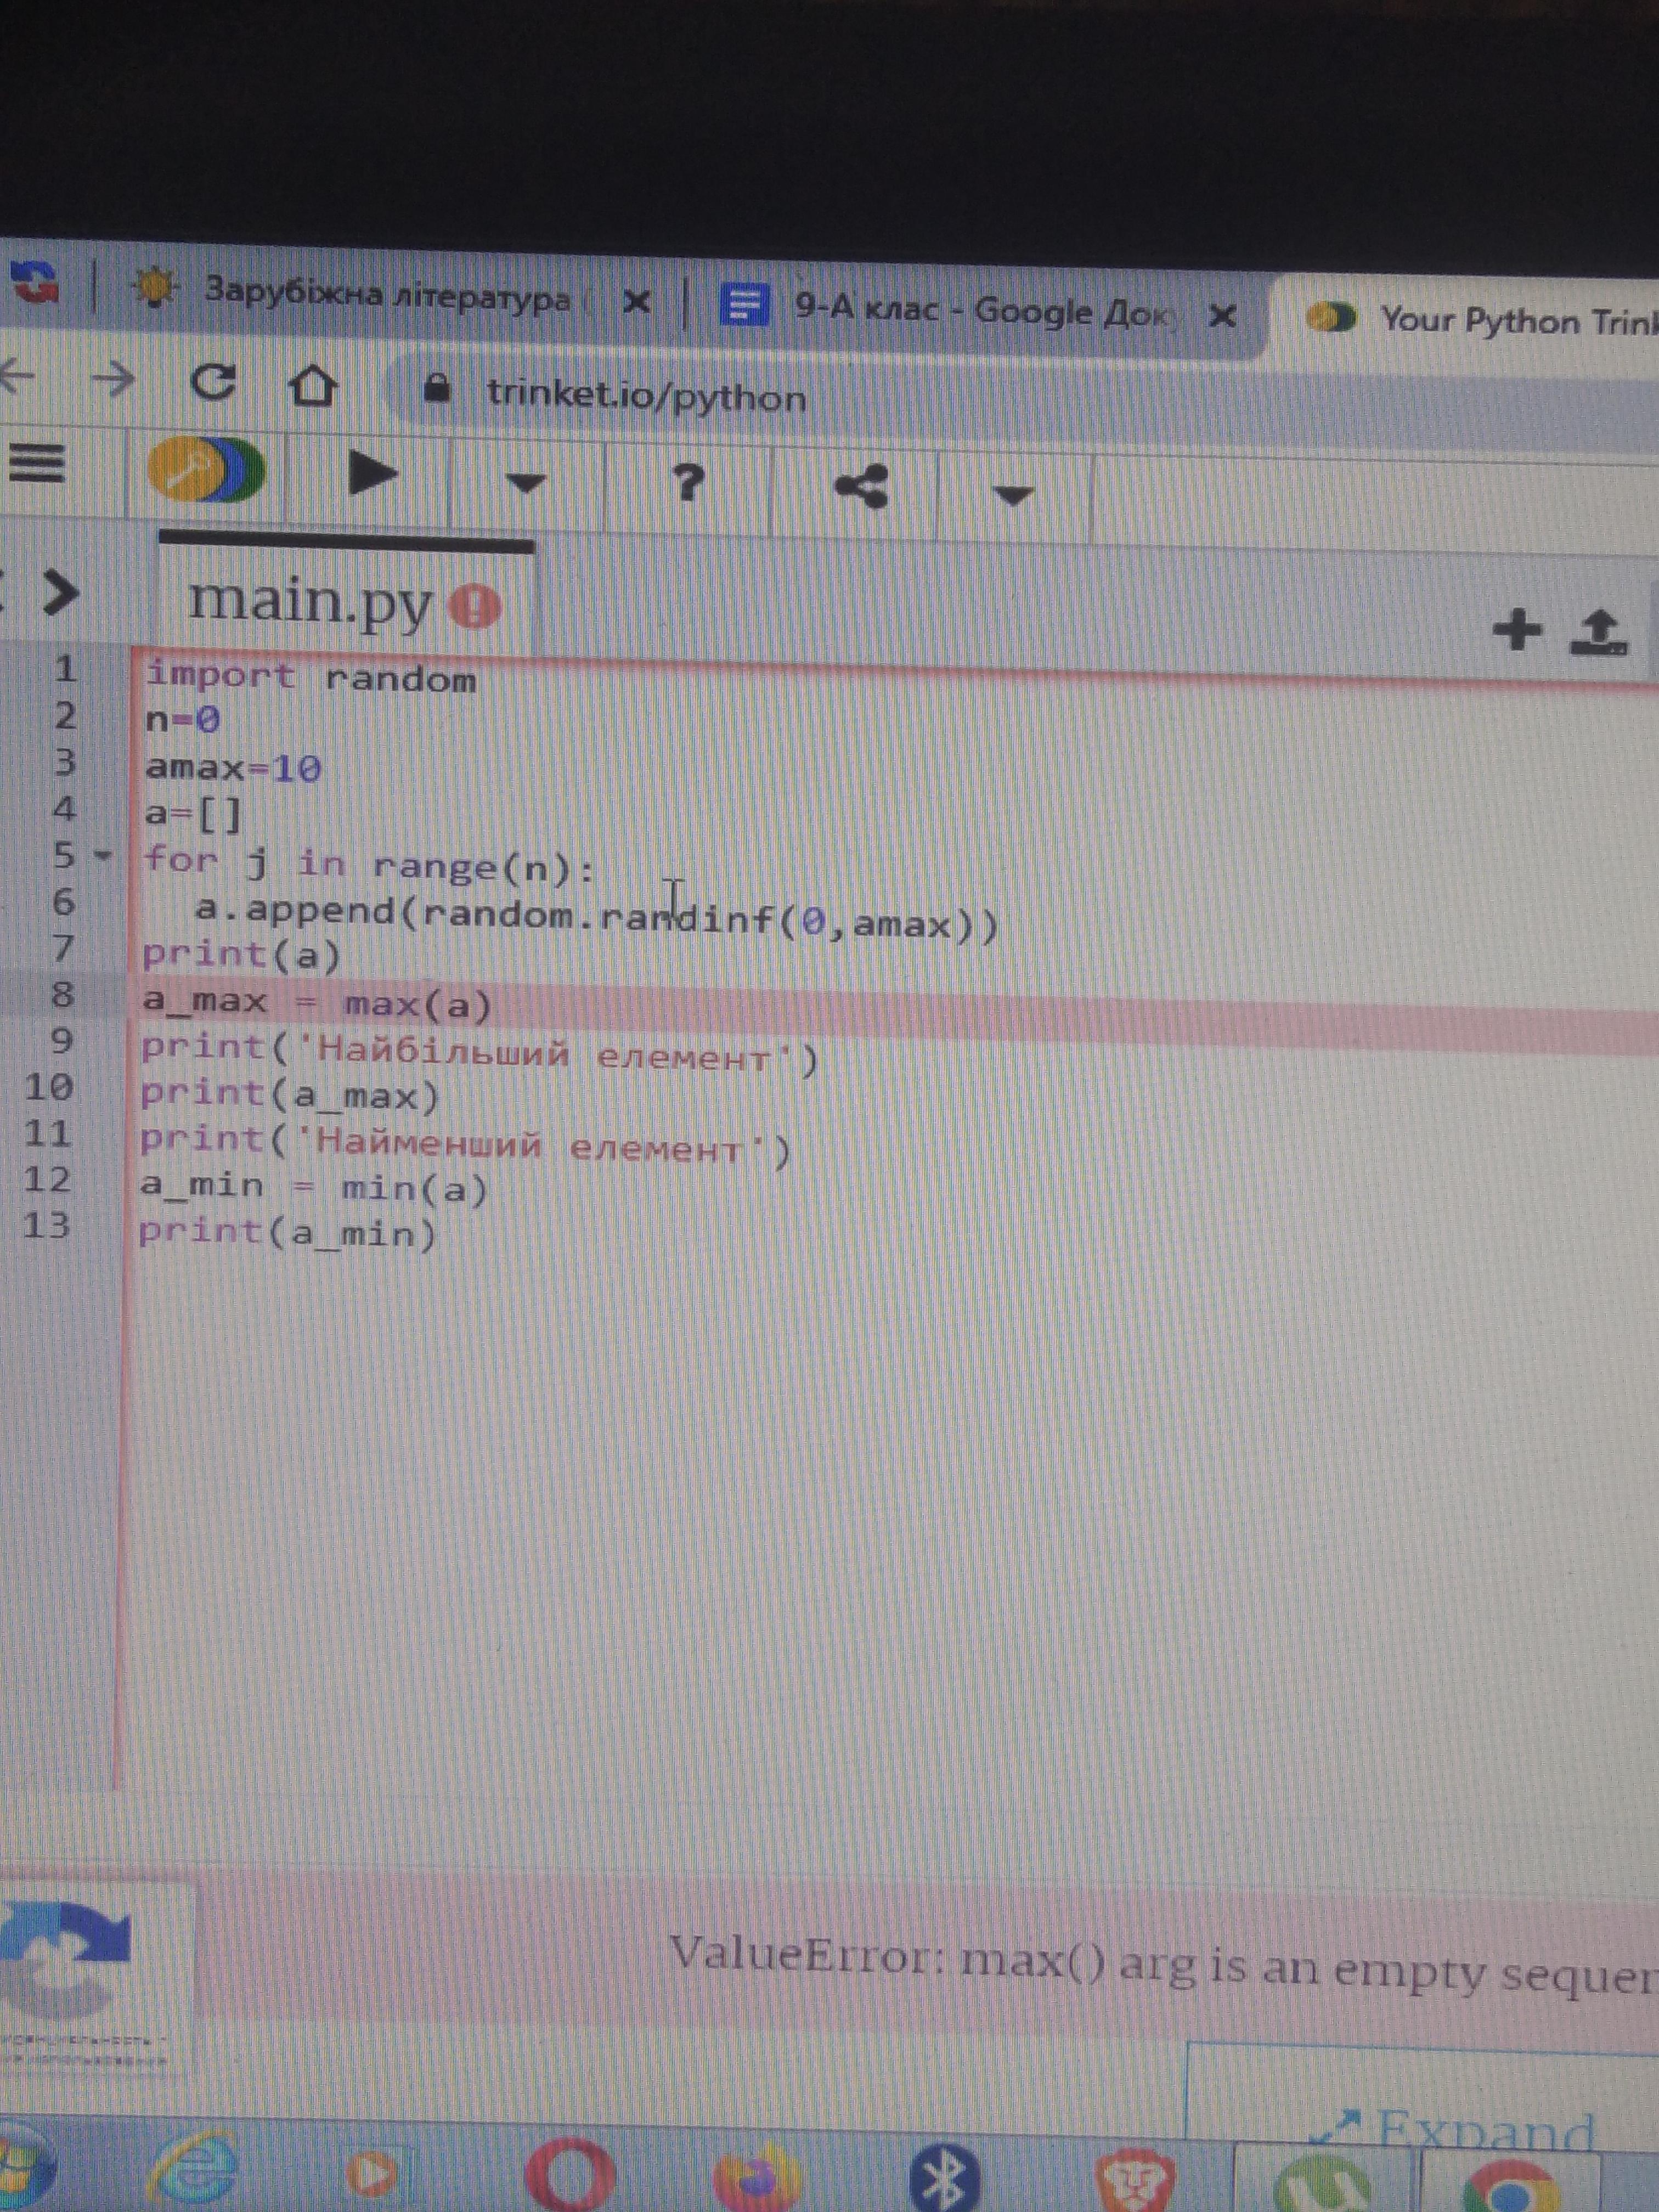Collapse the for loop fold arrow on line 5
The image size is (1659, 2212).
point(103,856)
